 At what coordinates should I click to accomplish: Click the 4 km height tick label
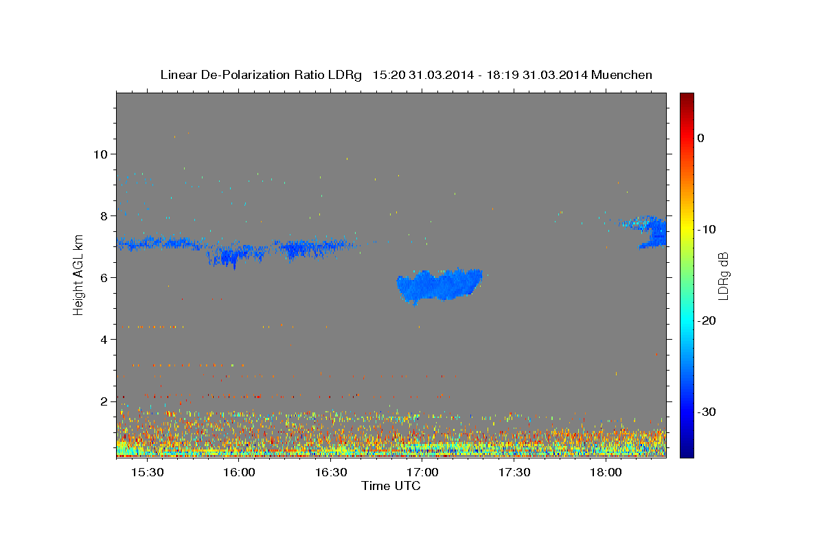coord(105,339)
